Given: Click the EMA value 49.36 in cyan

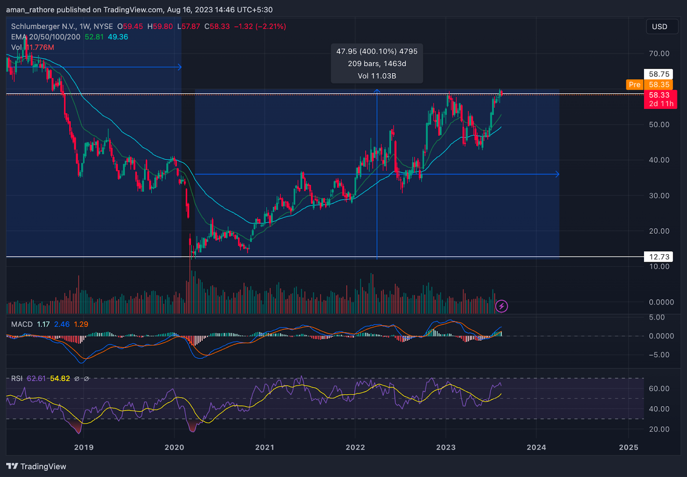Looking at the screenshot, I should coord(118,37).
